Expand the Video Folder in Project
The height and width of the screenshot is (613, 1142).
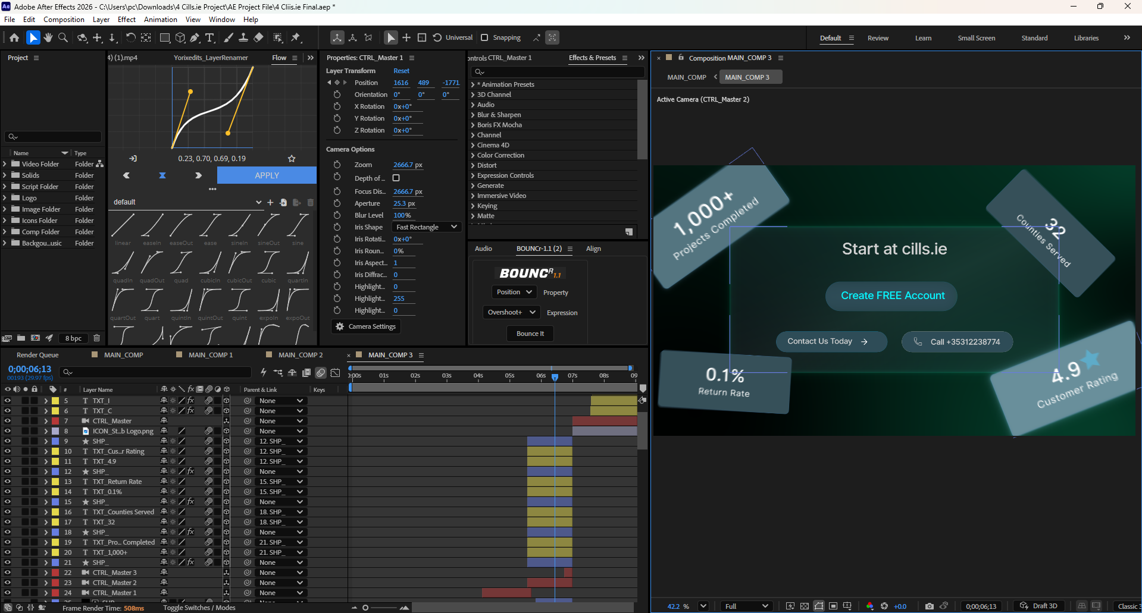tap(5, 164)
